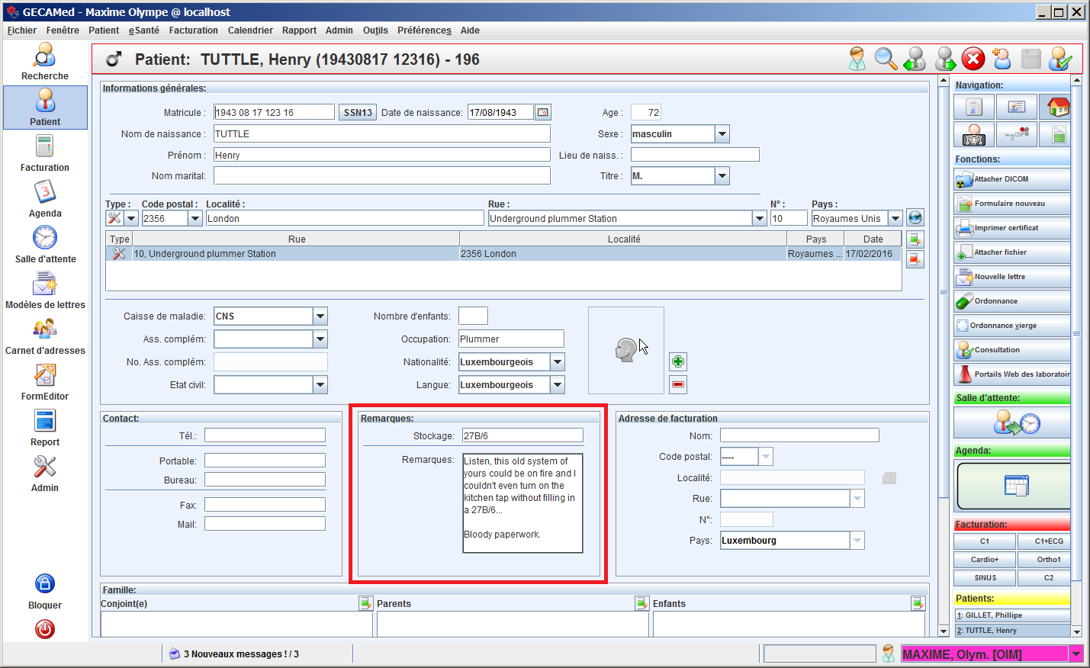This screenshot has height=668, width=1090.
Task: Open the Recherche patient search module
Action: click(45, 61)
